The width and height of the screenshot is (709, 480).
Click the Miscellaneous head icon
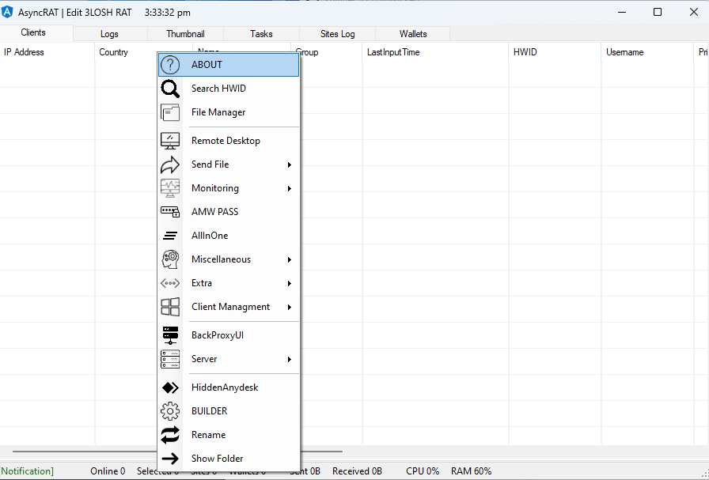click(170, 259)
